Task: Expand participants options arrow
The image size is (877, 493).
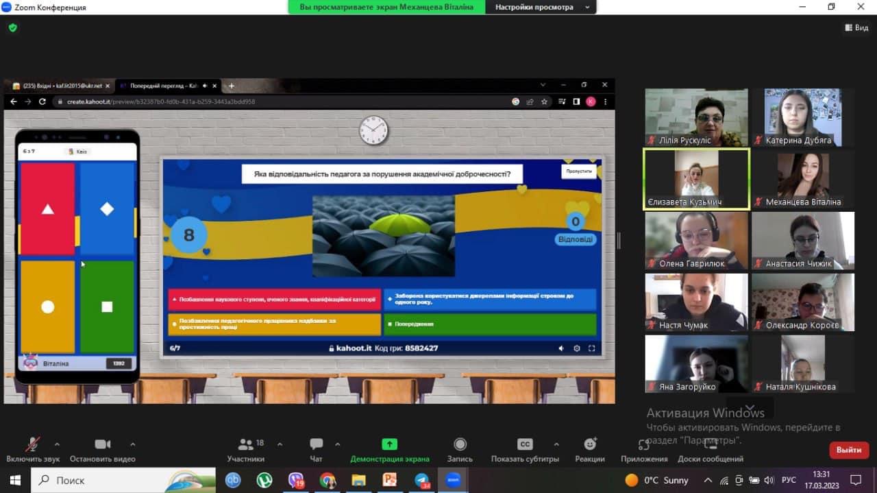Action: point(280,444)
